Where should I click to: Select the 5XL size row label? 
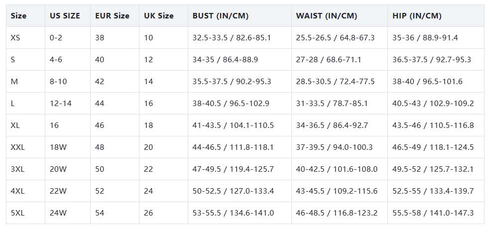(x=18, y=213)
